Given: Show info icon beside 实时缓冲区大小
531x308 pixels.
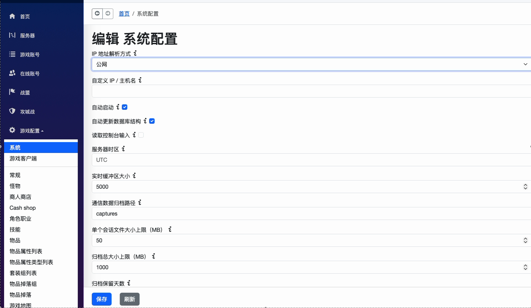Looking at the screenshot, I should tap(134, 175).
